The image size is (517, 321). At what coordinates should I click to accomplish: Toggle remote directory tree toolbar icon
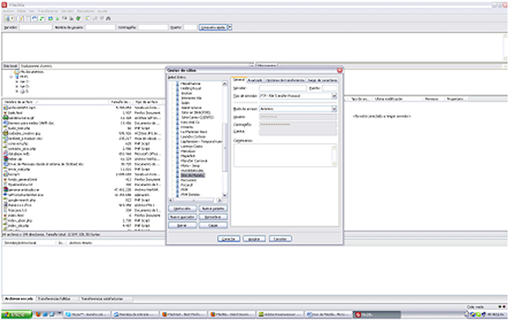tap(34, 18)
